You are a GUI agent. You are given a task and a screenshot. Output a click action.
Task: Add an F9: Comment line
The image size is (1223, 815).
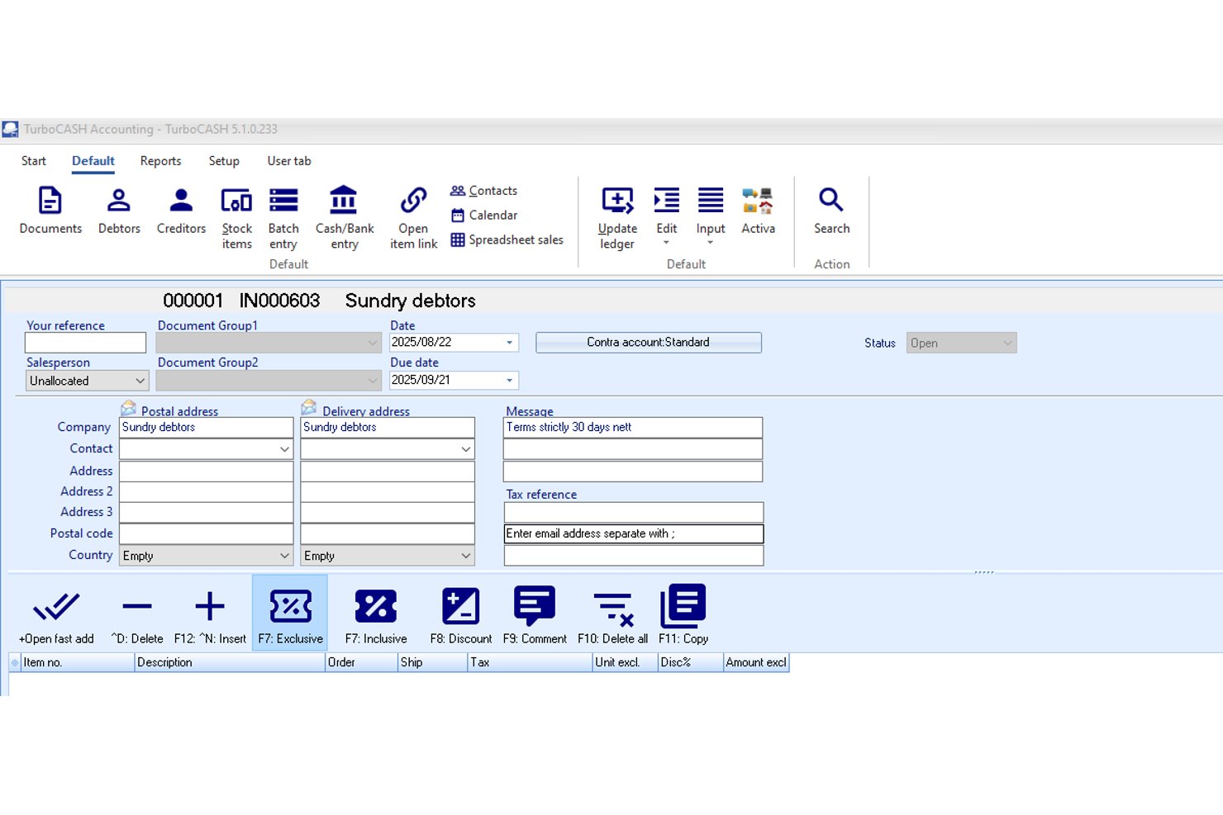[x=535, y=615]
